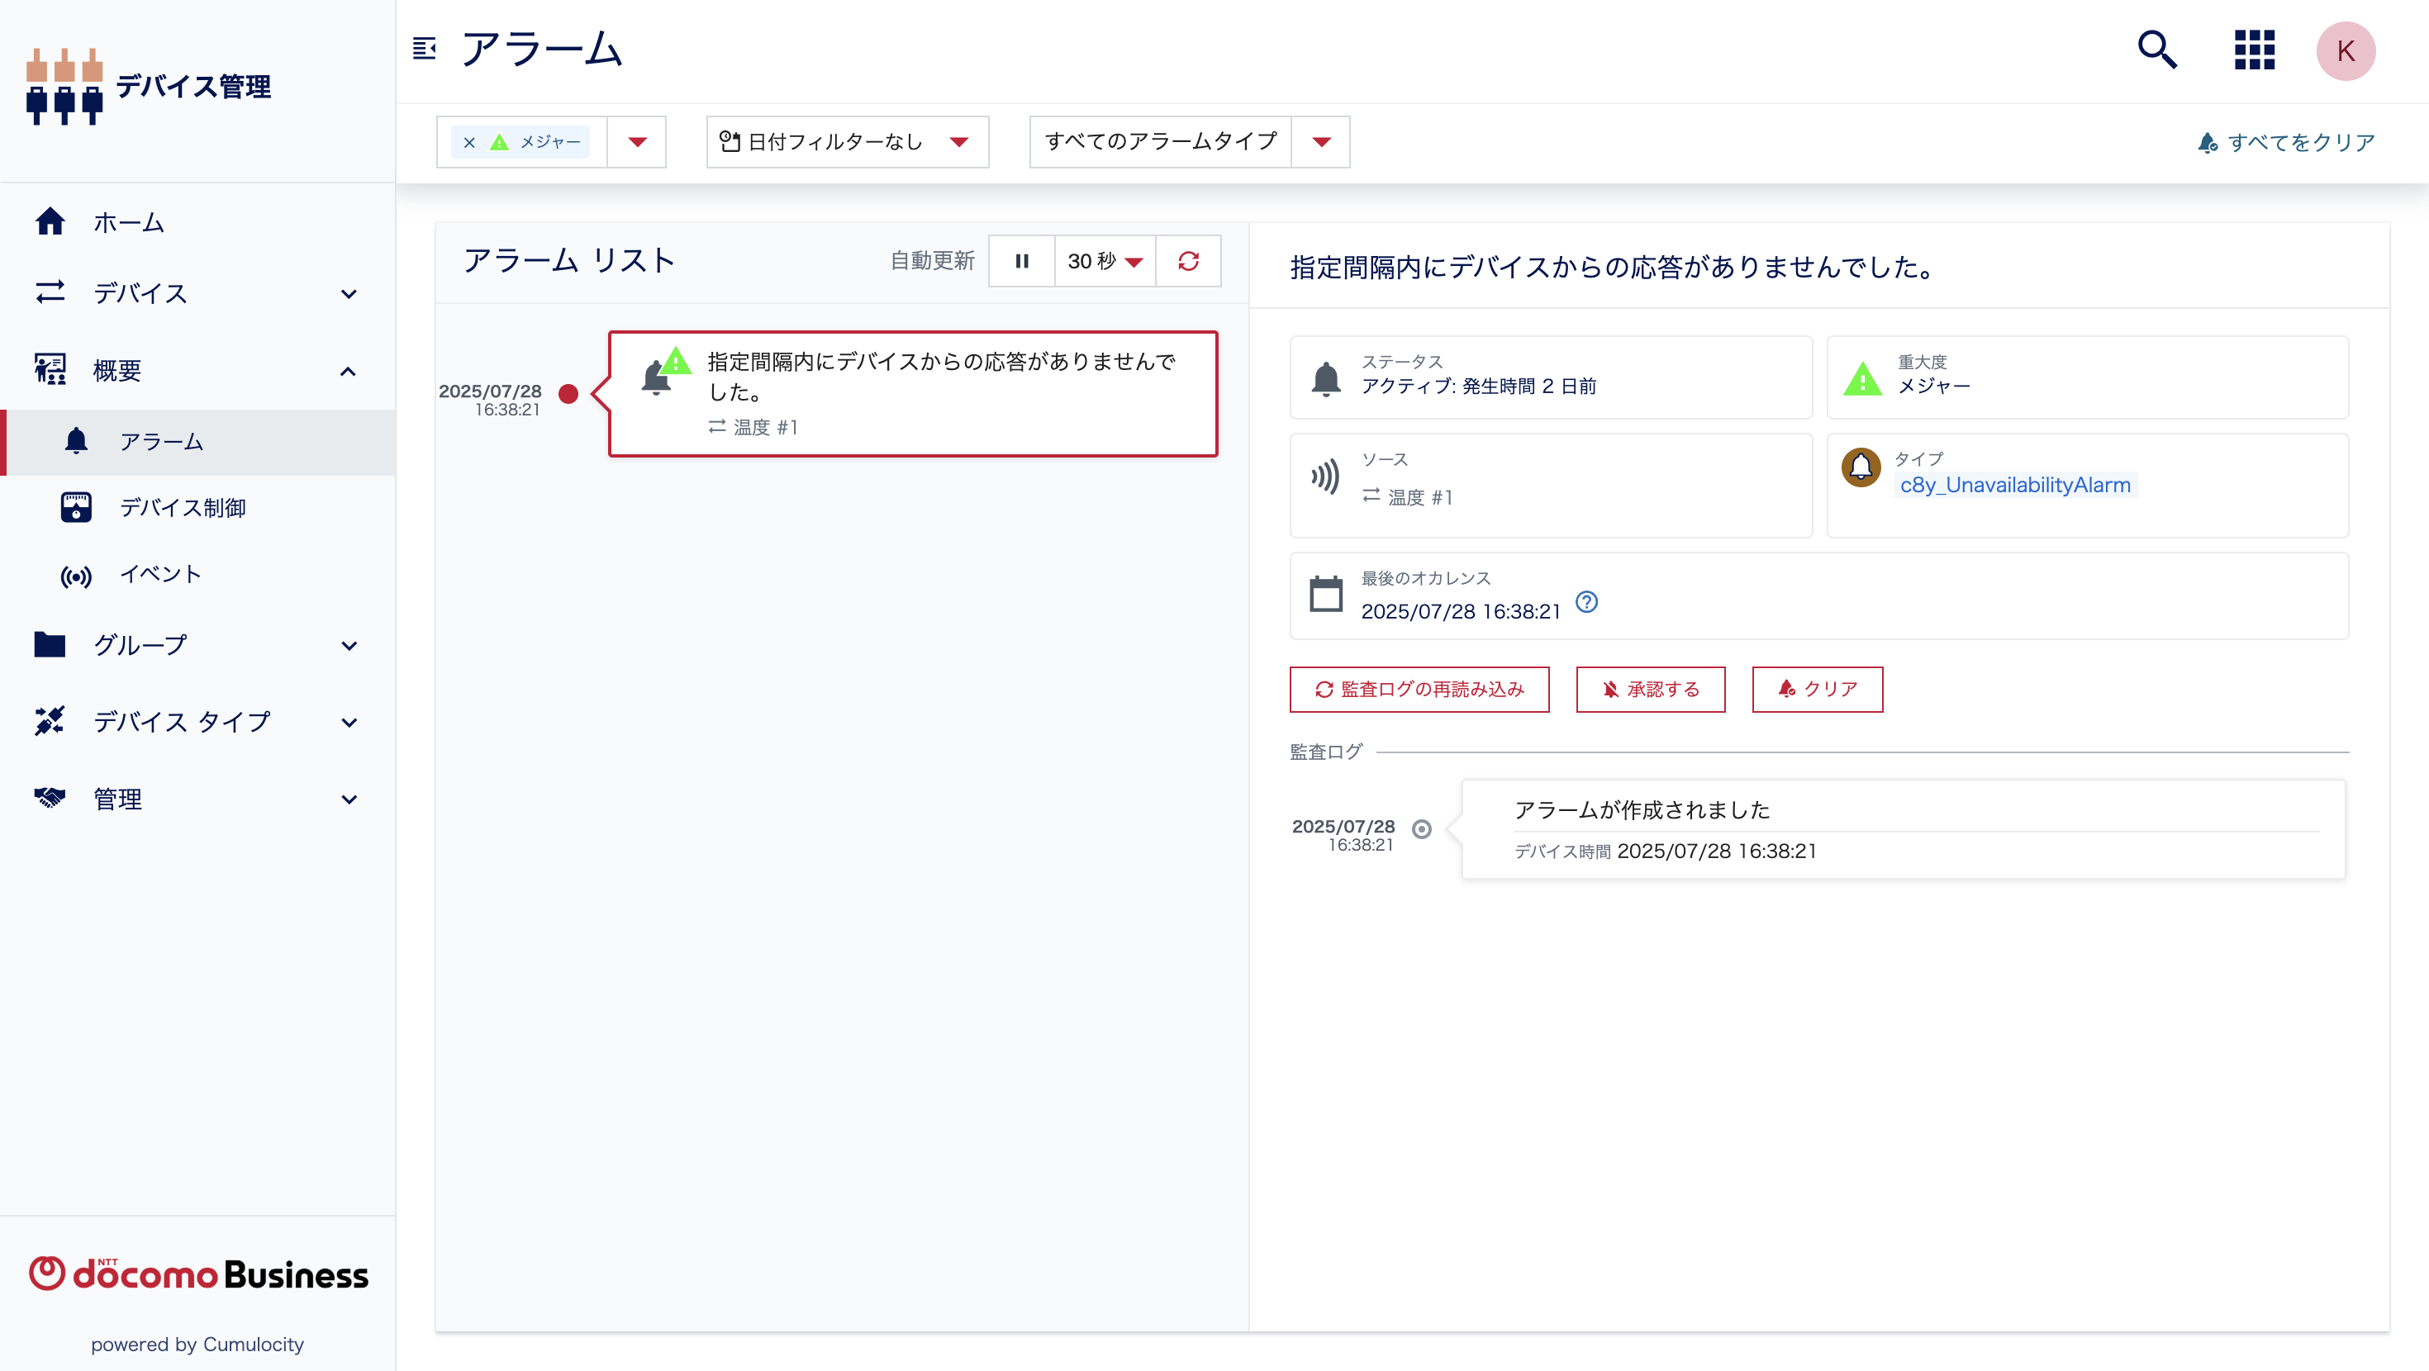
Task: Click the powered by Cumulocity text
Action: tap(197, 1344)
